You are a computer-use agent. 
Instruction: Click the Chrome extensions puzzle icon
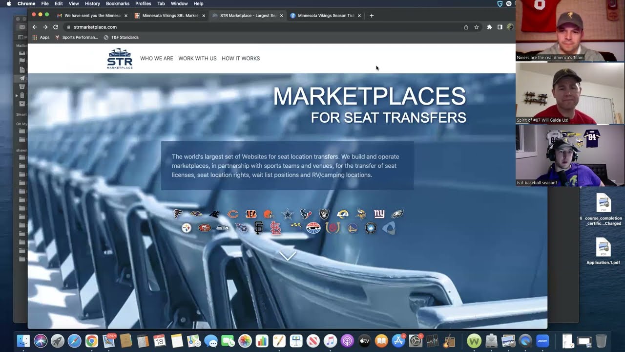click(489, 27)
